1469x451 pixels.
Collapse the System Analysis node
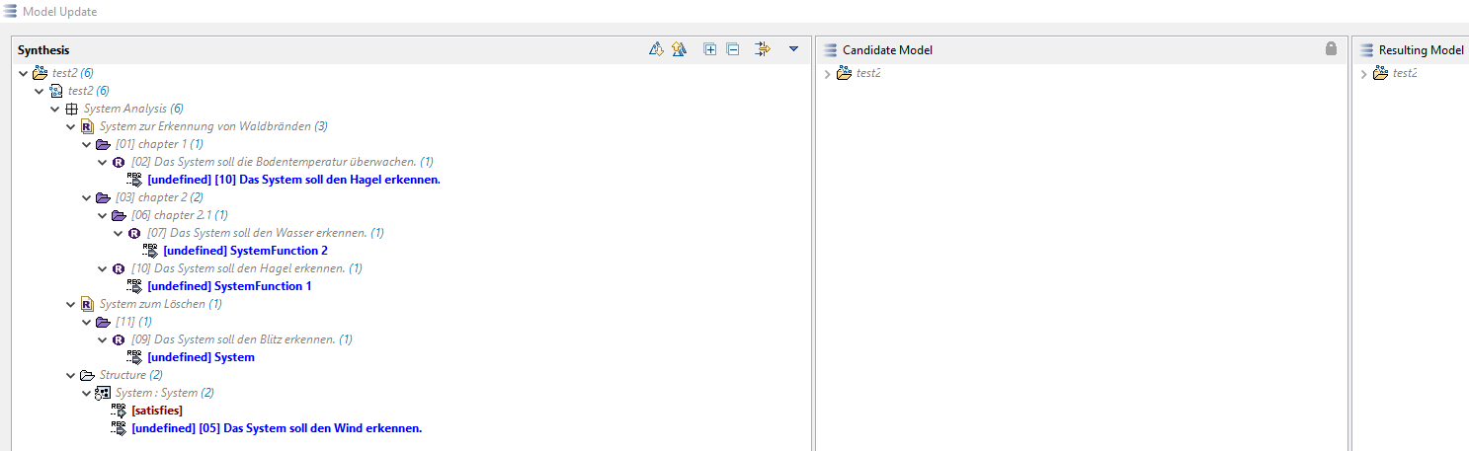[x=55, y=109]
